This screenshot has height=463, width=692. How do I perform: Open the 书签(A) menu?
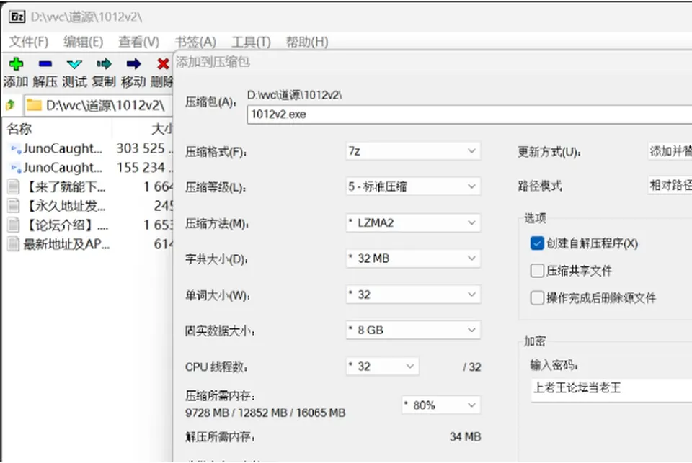(x=195, y=42)
